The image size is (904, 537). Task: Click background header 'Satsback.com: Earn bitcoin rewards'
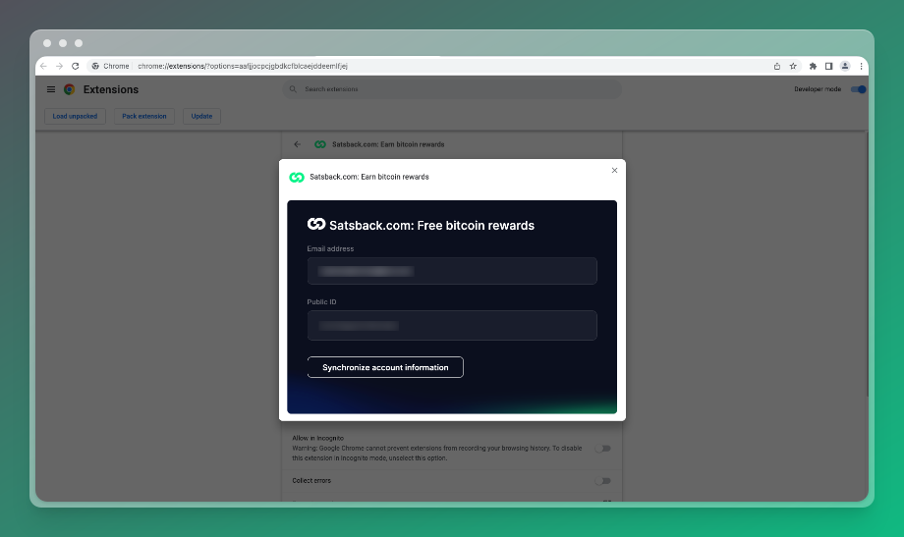[x=388, y=144]
